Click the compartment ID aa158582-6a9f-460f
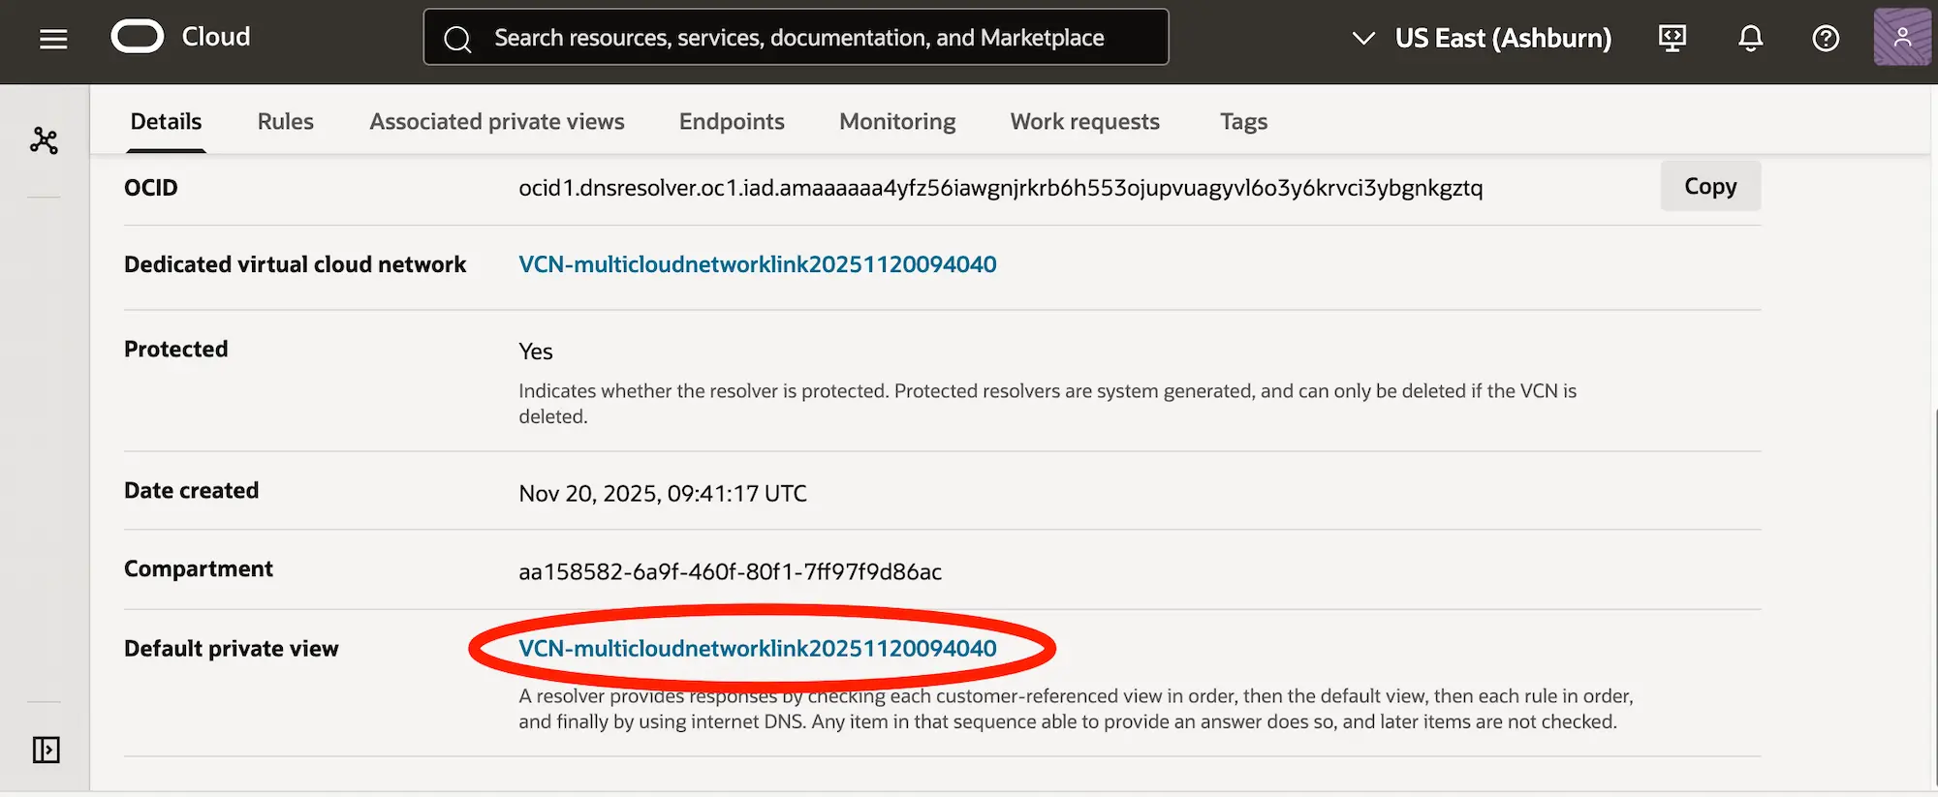Screen dimensions: 1938x797 click(x=730, y=572)
